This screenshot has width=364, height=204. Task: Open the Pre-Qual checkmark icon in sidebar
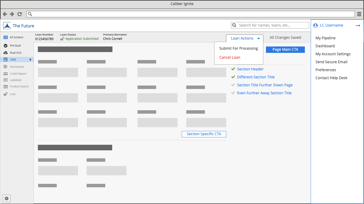click(5, 46)
